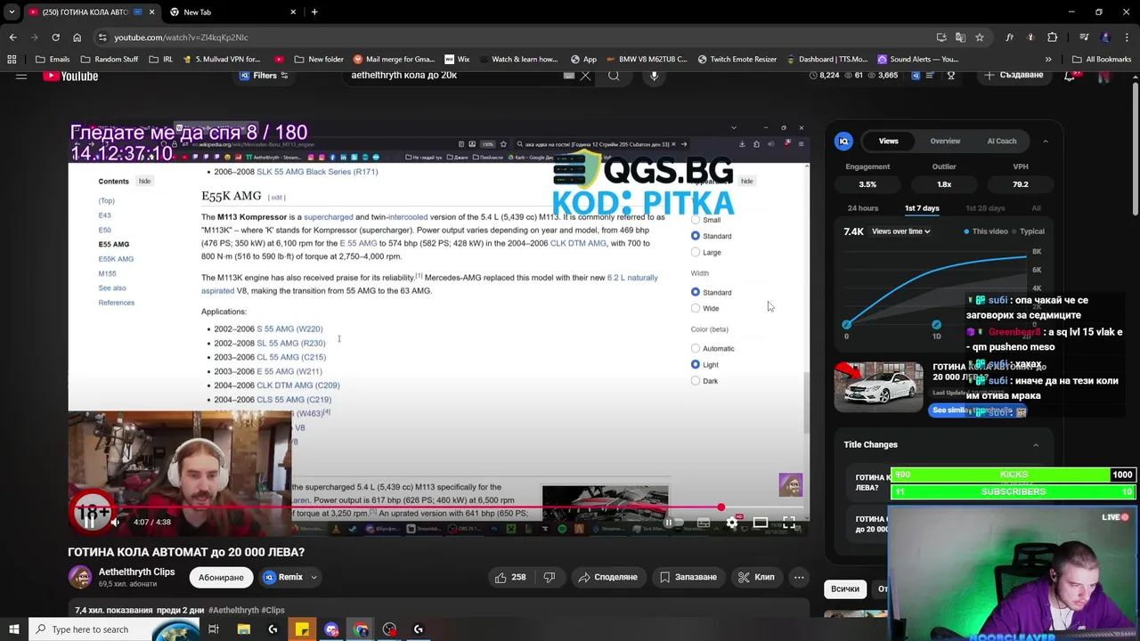Switch to vidIQ Views tab
This screenshot has width=1140, height=641.
pyautogui.click(x=888, y=141)
